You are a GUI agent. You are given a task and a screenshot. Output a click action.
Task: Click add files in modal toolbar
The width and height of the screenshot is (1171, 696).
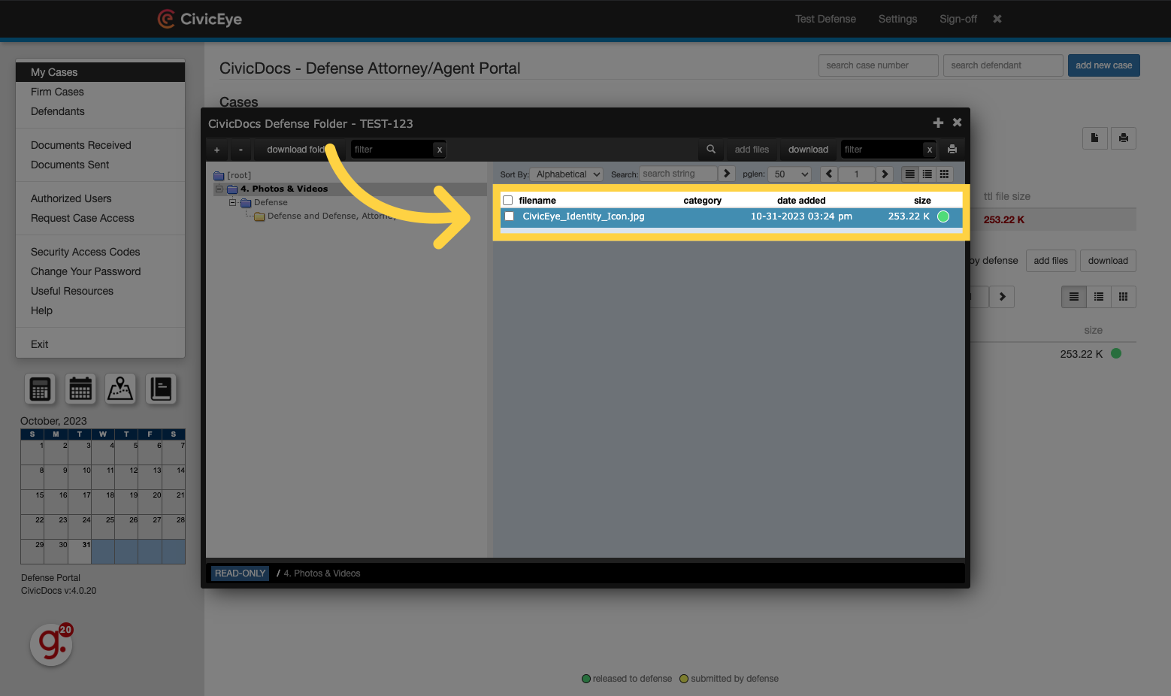752,150
